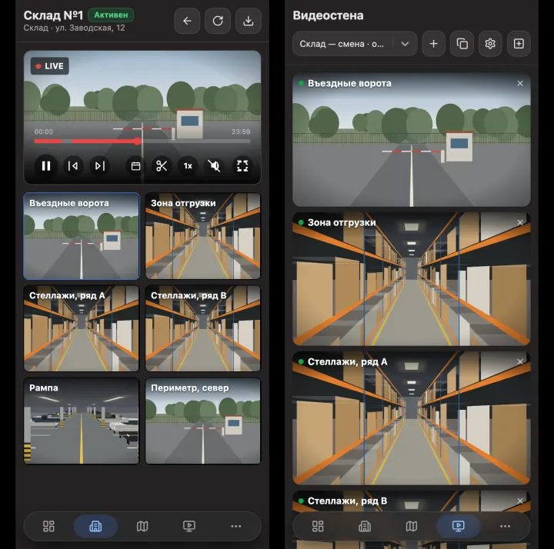Open the map tab in left panel
Viewport: 554px width, 549px height.
(x=142, y=526)
